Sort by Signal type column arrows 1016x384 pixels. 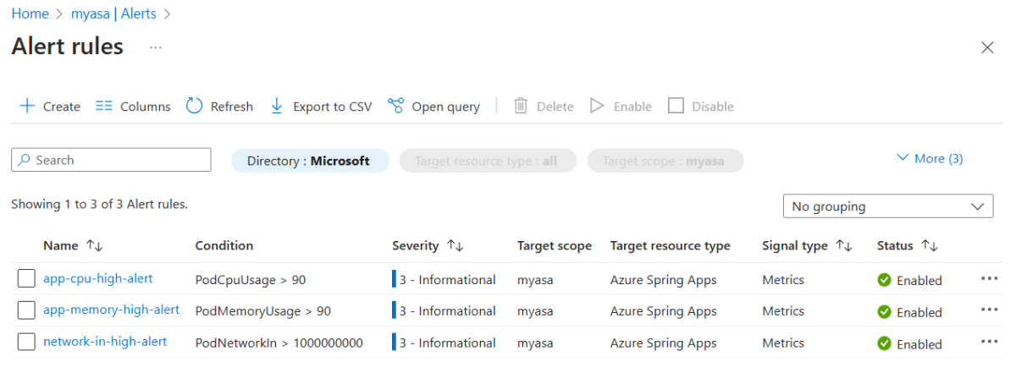pos(844,245)
